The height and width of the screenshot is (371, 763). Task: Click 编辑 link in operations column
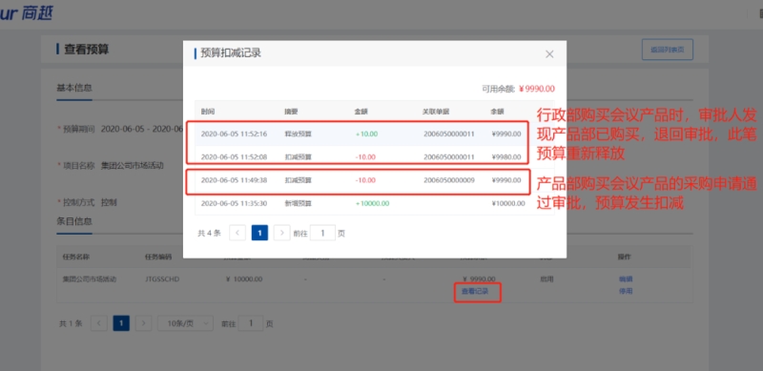tap(626, 279)
